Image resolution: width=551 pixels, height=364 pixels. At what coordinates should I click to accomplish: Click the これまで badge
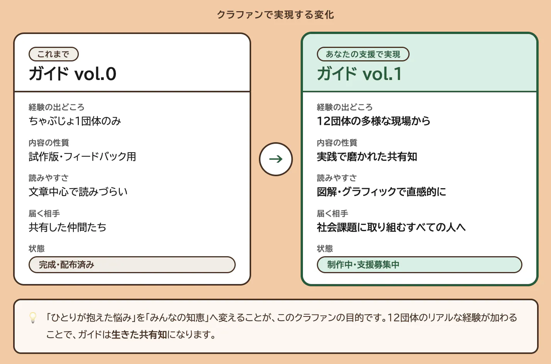click(54, 54)
